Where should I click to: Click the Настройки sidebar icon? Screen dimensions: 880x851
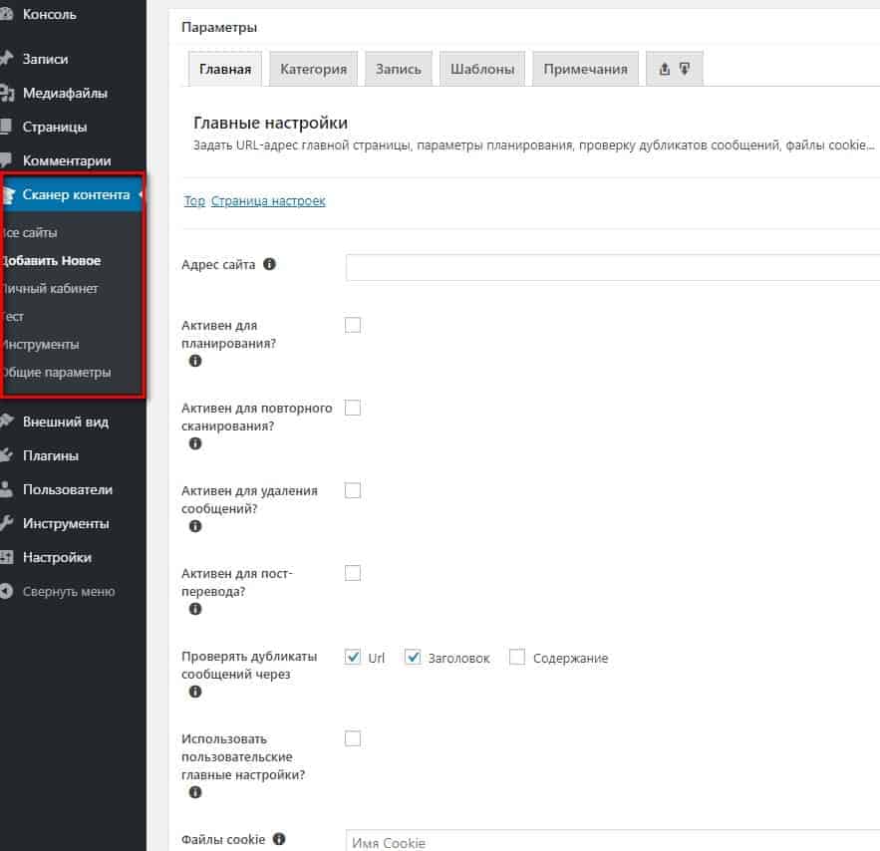click(x=7, y=557)
